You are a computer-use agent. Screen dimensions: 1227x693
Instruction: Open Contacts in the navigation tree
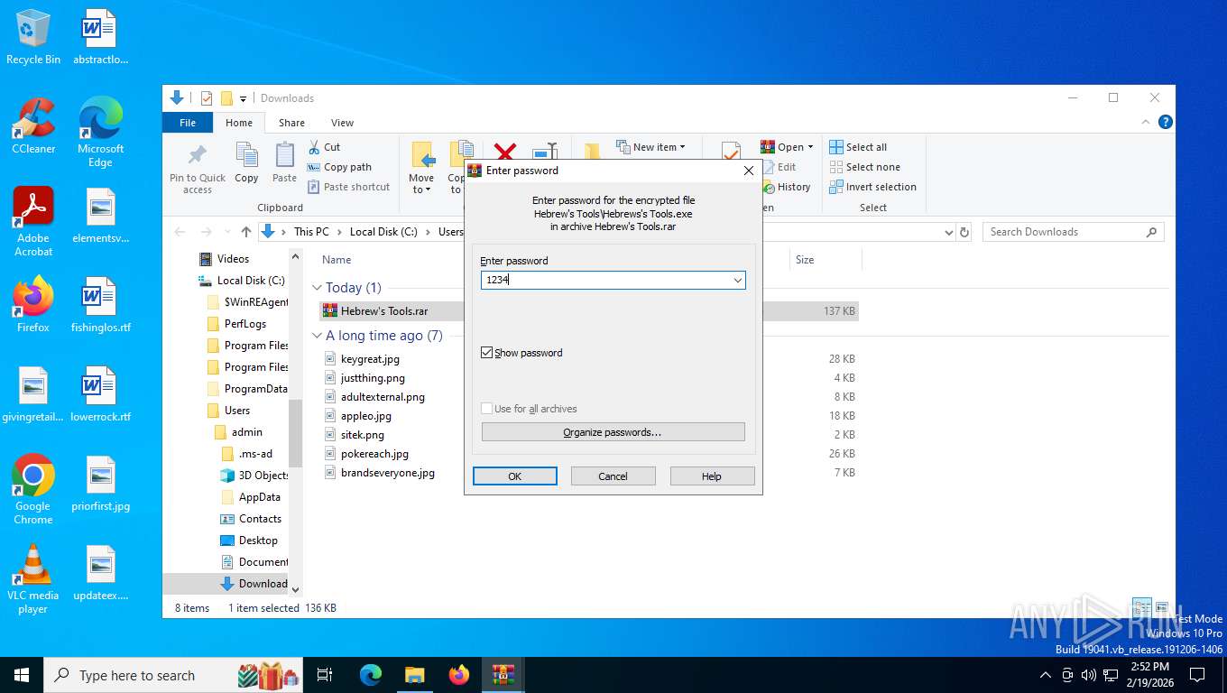pos(260,519)
